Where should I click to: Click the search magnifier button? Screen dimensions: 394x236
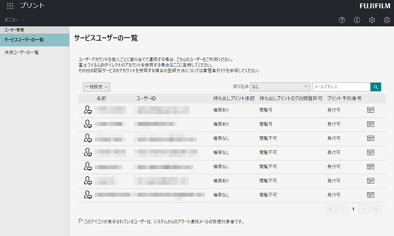pos(376,87)
